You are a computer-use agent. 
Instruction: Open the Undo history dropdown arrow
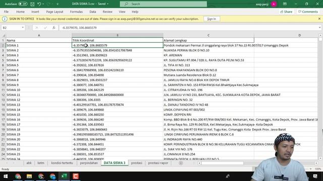(43, 4)
